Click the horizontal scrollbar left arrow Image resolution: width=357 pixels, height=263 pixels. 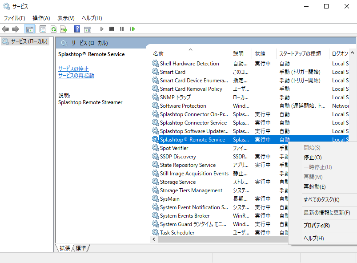point(154,239)
